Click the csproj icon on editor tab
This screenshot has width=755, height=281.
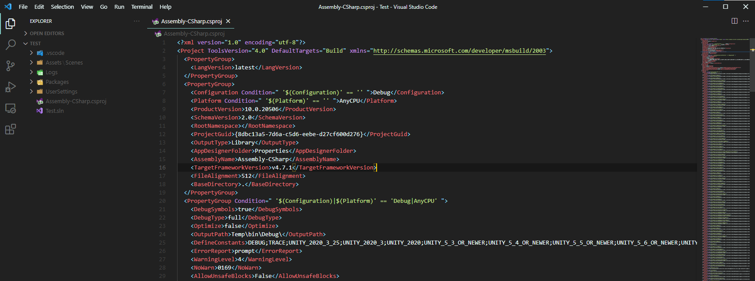(155, 22)
